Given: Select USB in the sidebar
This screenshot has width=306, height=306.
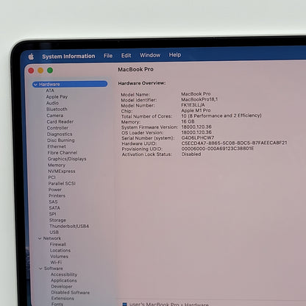Looking at the screenshot, I should tap(54, 232).
